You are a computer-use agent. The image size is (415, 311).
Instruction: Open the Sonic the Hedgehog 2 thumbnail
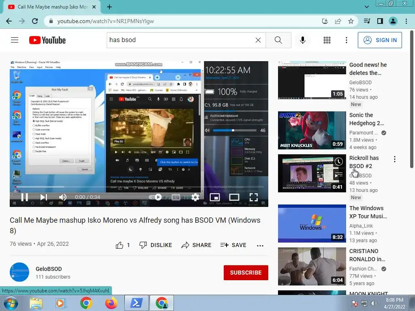coord(312,130)
